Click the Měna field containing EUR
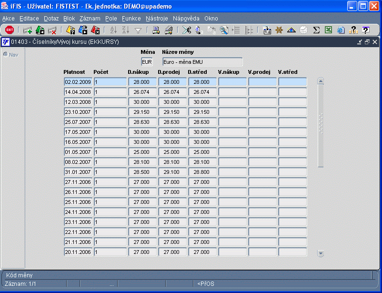This screenshot has height=293, width=382. [x=147, y=62]
